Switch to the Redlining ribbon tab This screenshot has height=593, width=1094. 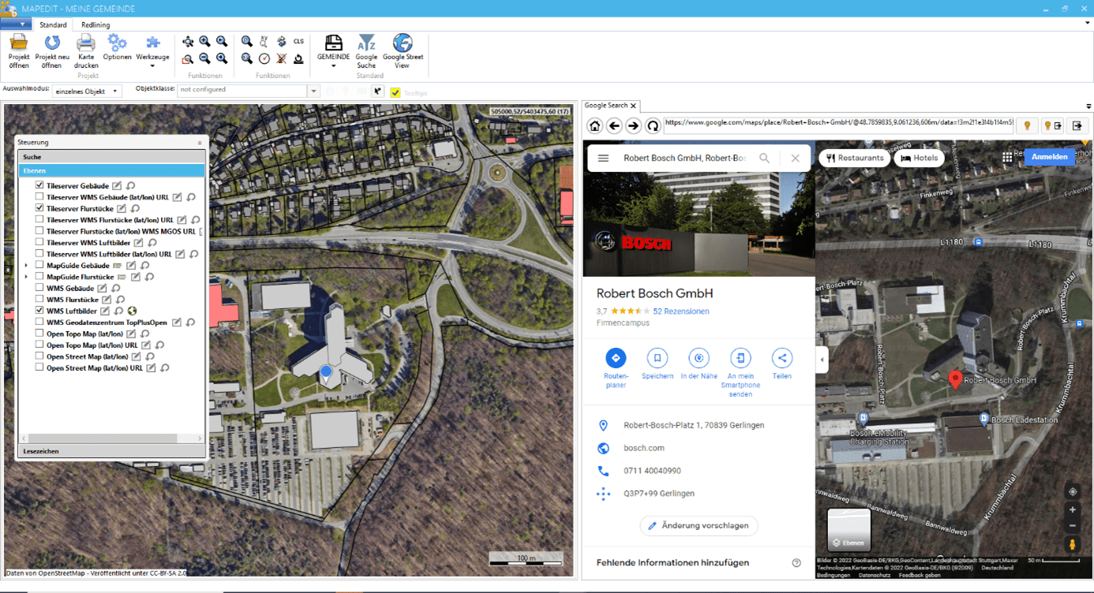[96, 25]
